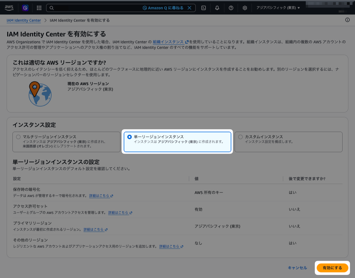Open settings gear in the top bar
The height and width of the screenshot is (278, 355).
tap(245, 8)
